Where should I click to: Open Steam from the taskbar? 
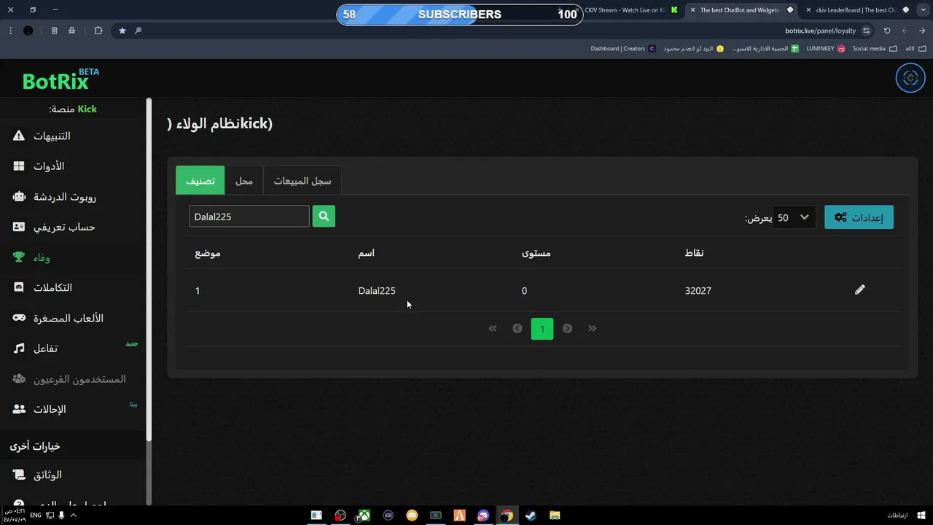(531, 516)
